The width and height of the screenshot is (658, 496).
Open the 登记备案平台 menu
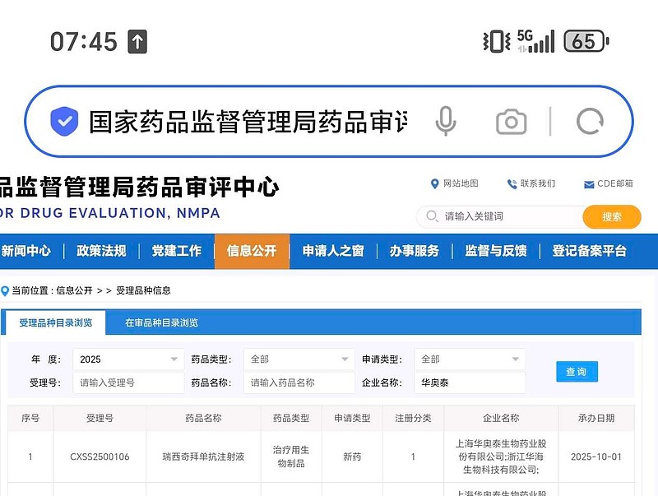point(589,251)
